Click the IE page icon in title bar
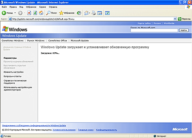The width and height of the screenshot is (192, 138). pos(2,2)
